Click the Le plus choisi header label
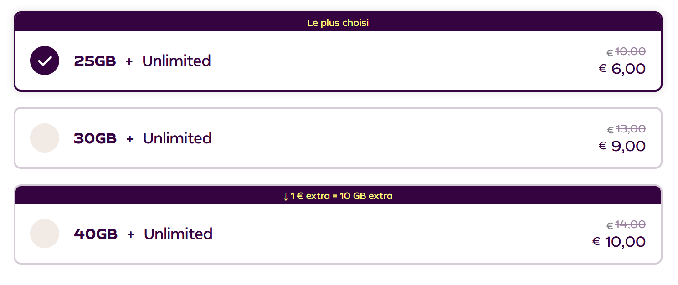 tap(338, 22)
